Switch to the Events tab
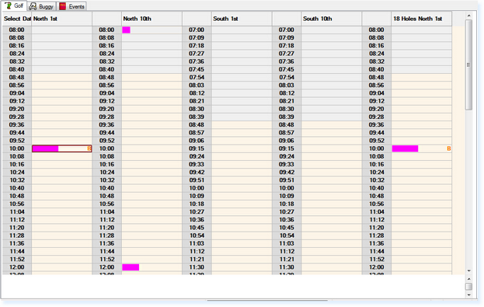The width and height of the screenshot is (484, 307). 72,6
